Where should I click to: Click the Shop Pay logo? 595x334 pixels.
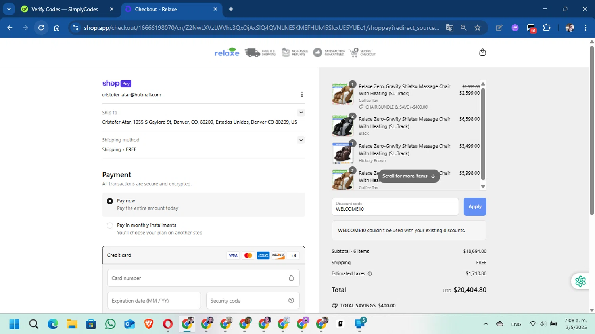point(117,83)
